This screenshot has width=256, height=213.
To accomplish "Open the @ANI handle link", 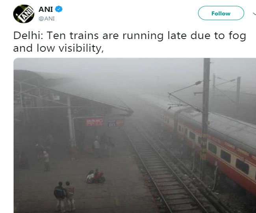I will pos(47,19).
